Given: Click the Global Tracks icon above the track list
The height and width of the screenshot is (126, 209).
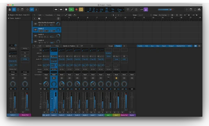Looking at the screenshot, I should pos(58,19).
